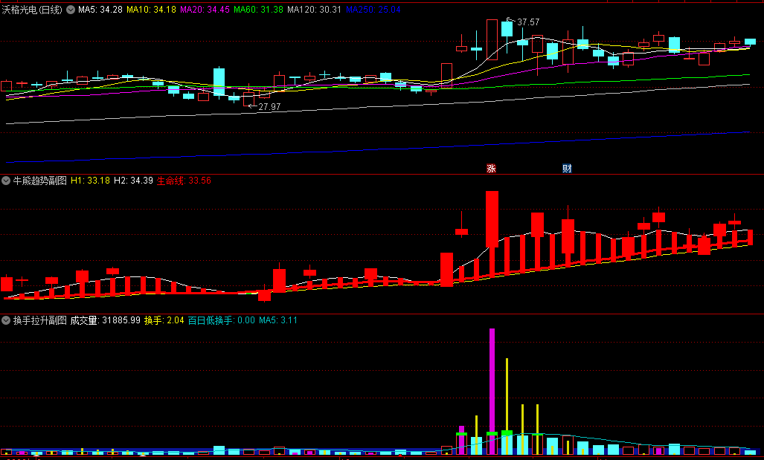Click the blue 财 financial report marker

point(567,169)
